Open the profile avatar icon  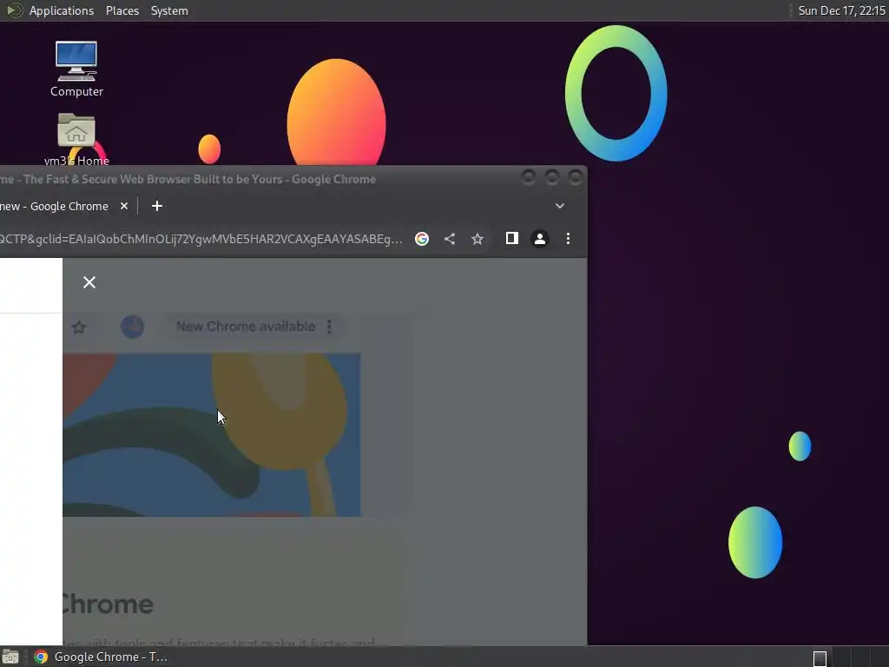[540, 239]
